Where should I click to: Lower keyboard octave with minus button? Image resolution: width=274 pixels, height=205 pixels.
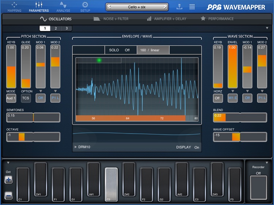pos(8,196)
